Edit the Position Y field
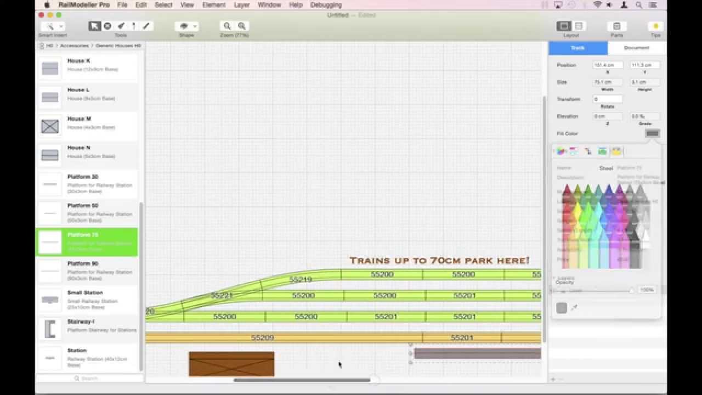The image size is (702, 395). click(644, 65)
